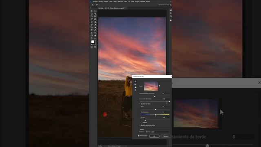Toggle Quick Mask mode icon

tap(92, 47)
